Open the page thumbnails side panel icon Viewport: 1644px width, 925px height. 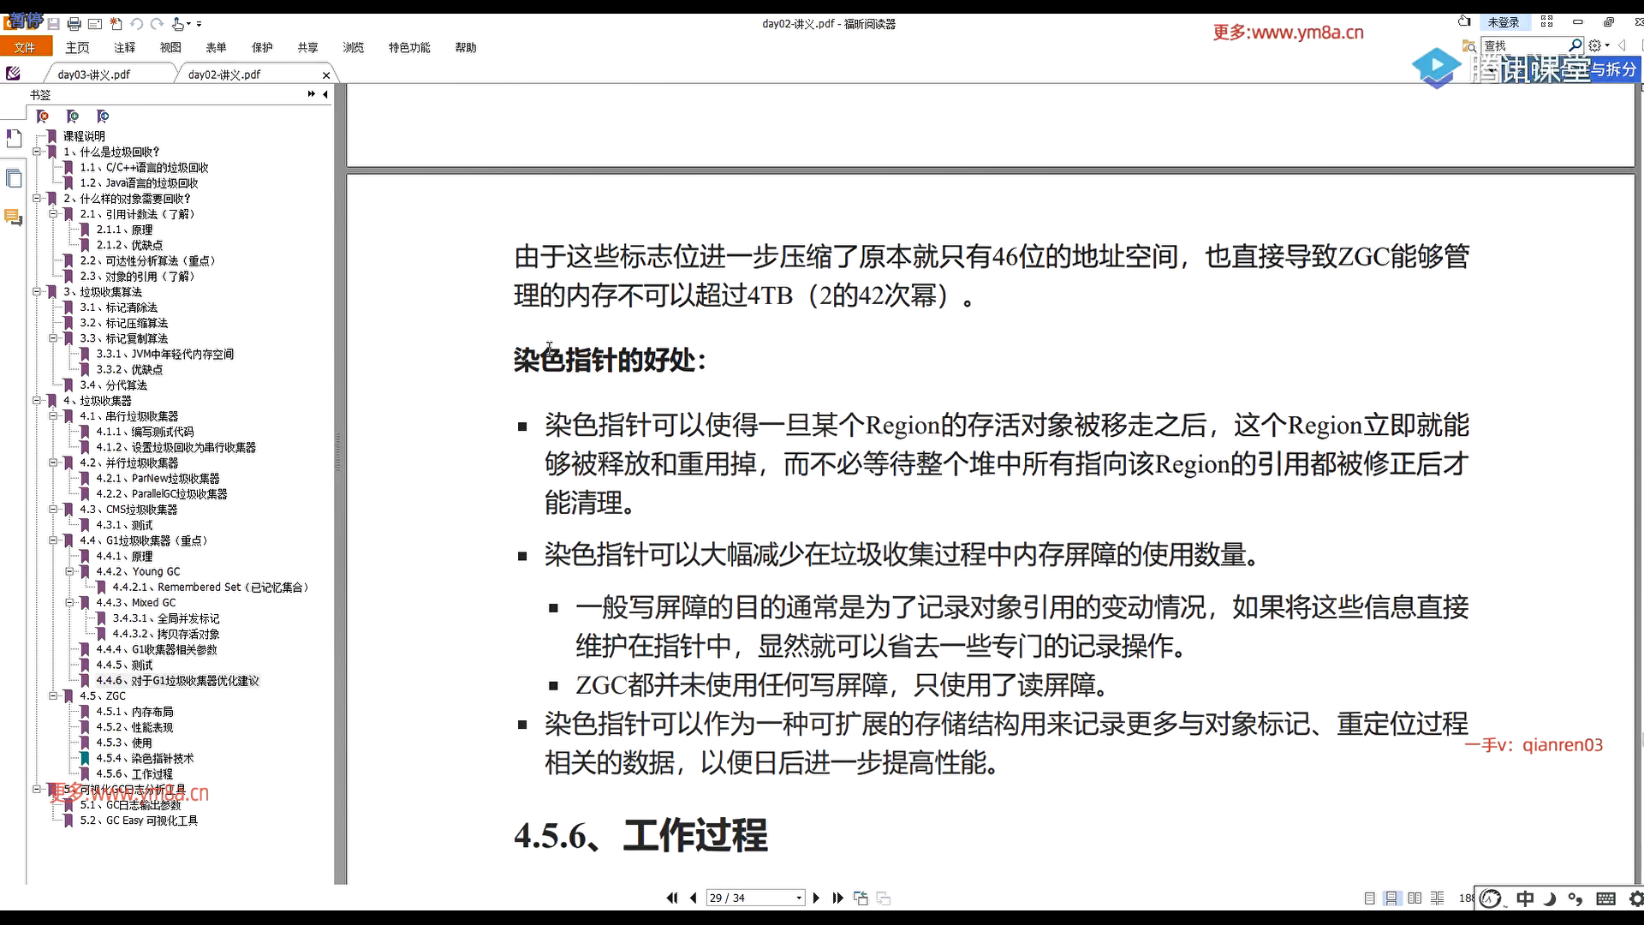coord(14,178)
